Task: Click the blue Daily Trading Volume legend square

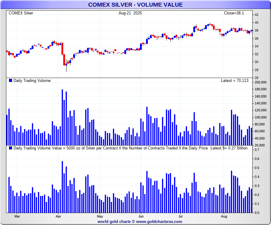Action: pos(11,80)
